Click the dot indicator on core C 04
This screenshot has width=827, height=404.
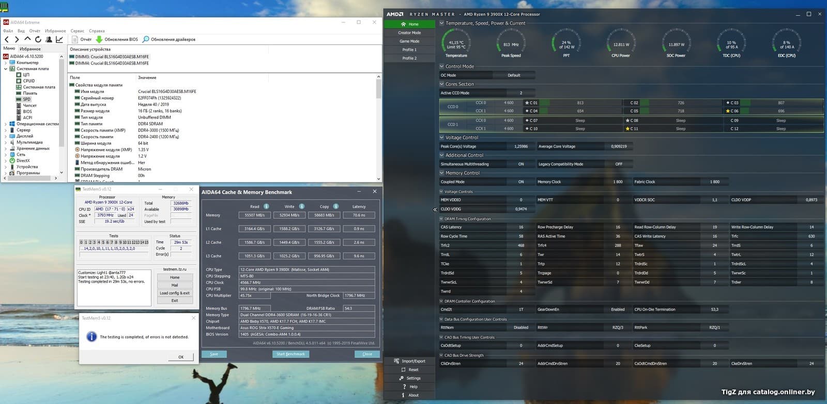[x=527, y=111]
